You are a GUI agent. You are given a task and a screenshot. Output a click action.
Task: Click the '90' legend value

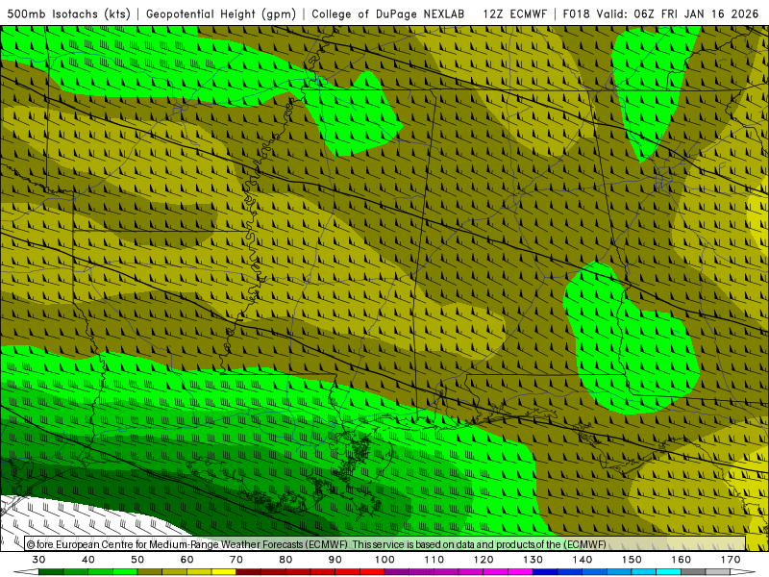point(335,560)
